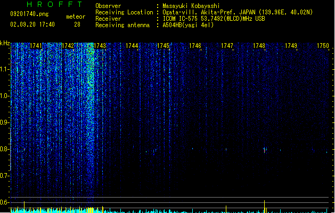Click the 1742 time marker
The width and height of the screenshot is (335, 213).
point(68,46)
